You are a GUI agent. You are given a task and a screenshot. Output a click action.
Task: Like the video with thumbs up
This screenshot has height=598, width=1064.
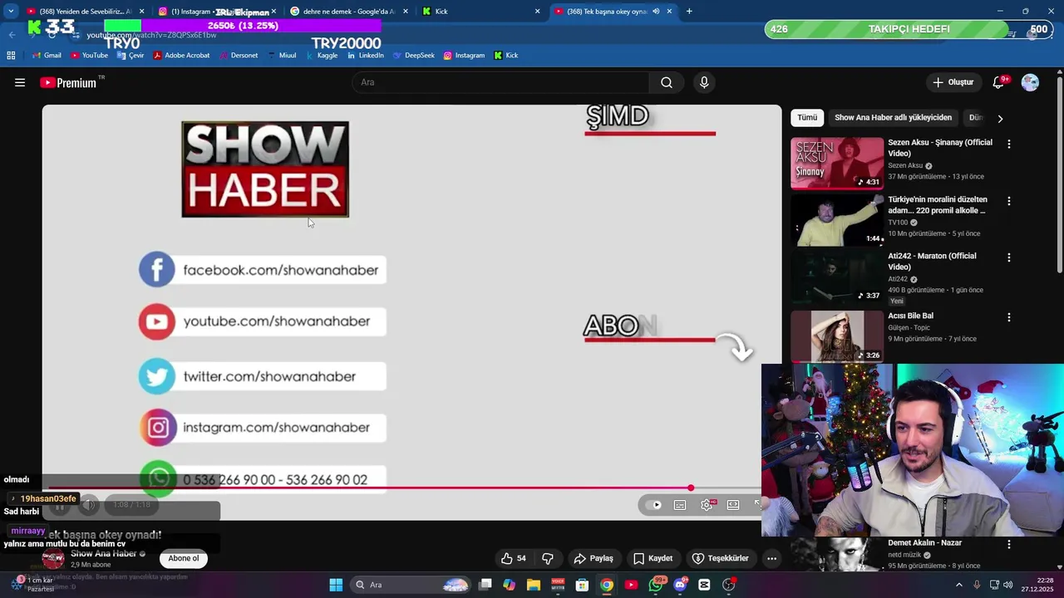click(x=513, y=558)
